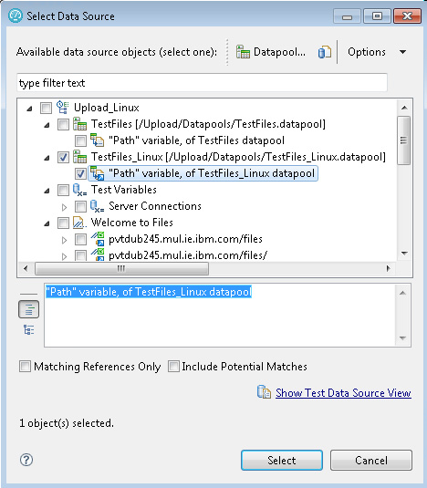Toggle the flat list layout button
Screen dimensions: 427x488
[28, 309]
